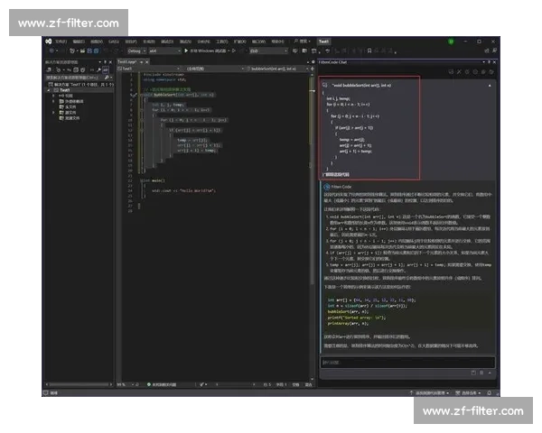The image size is (542, 433).
Task: Click the Save All toolbar icon
Action: (96, 51)
